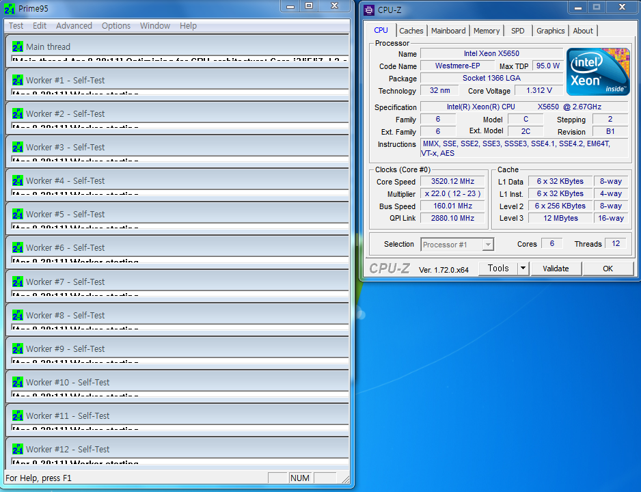
Task: Click the 3520.12 MHz core speed value
Action: [x=452, y=182]
